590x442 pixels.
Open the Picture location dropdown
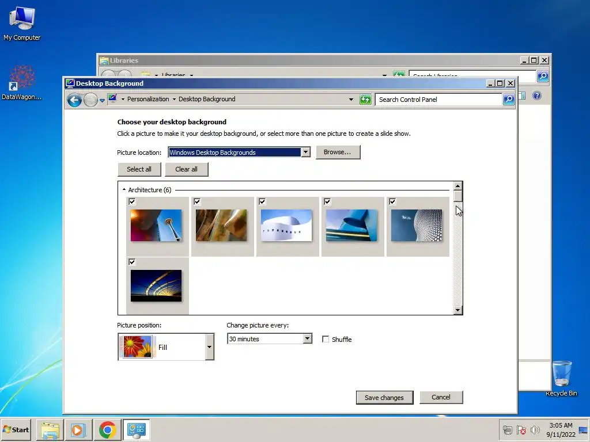(305, 152)
